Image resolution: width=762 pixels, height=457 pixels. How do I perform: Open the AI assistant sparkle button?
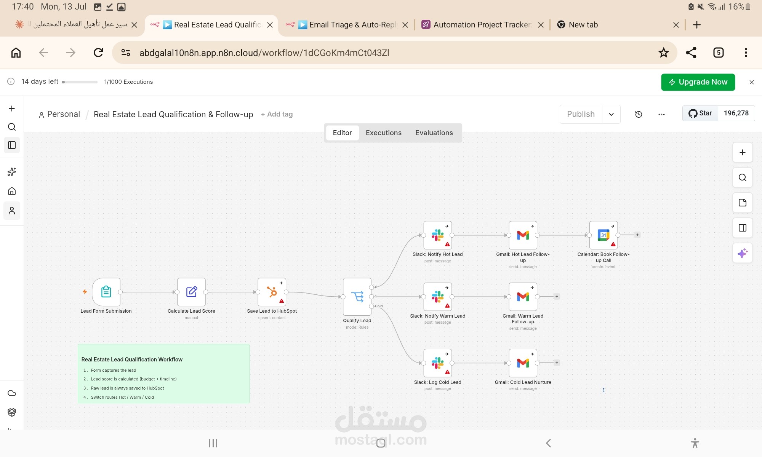(x=743, y=253)
